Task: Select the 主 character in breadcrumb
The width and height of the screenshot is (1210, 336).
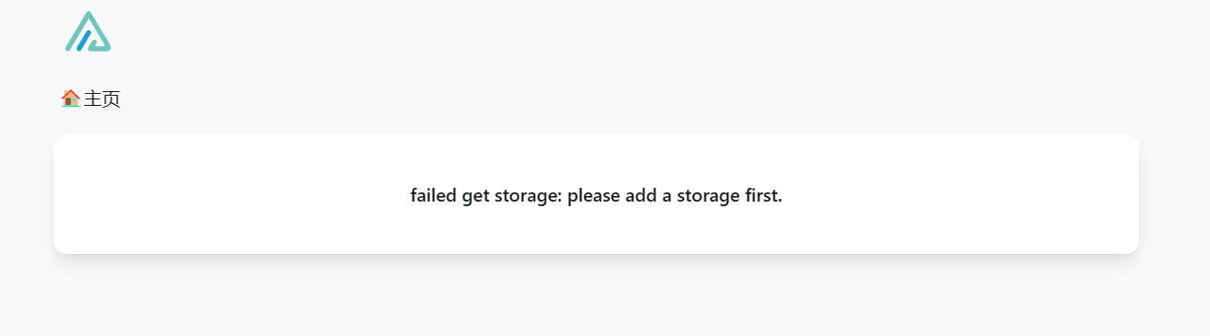Action: coord(92,98)
